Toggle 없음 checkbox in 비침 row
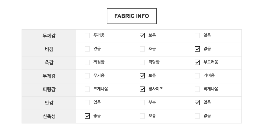The image size is (262, 131). (197, 49)
